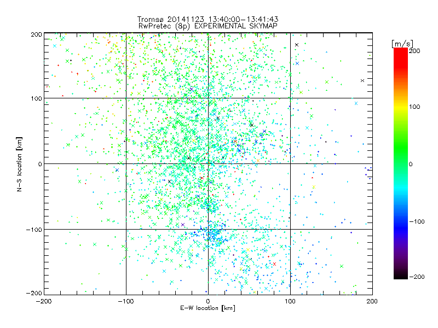Click the colorbar scale label '0'
This screenshot has height=328, width=438.
(x=411, y=164)
